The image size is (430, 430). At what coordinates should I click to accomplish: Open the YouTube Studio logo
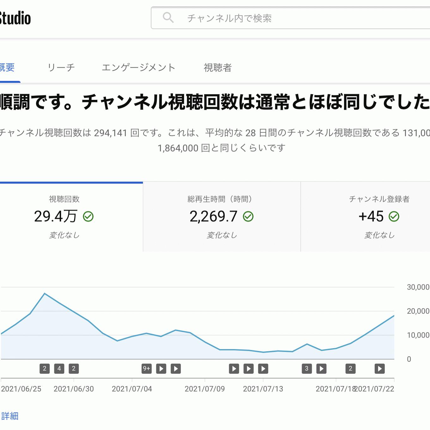(15, 18)
